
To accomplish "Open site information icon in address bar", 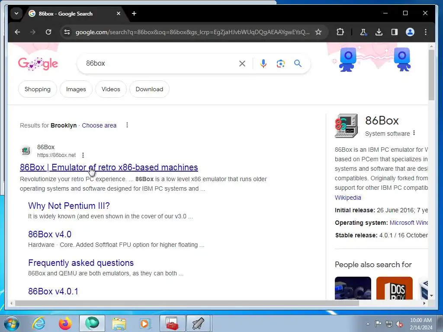I will (x=67, y=32).
